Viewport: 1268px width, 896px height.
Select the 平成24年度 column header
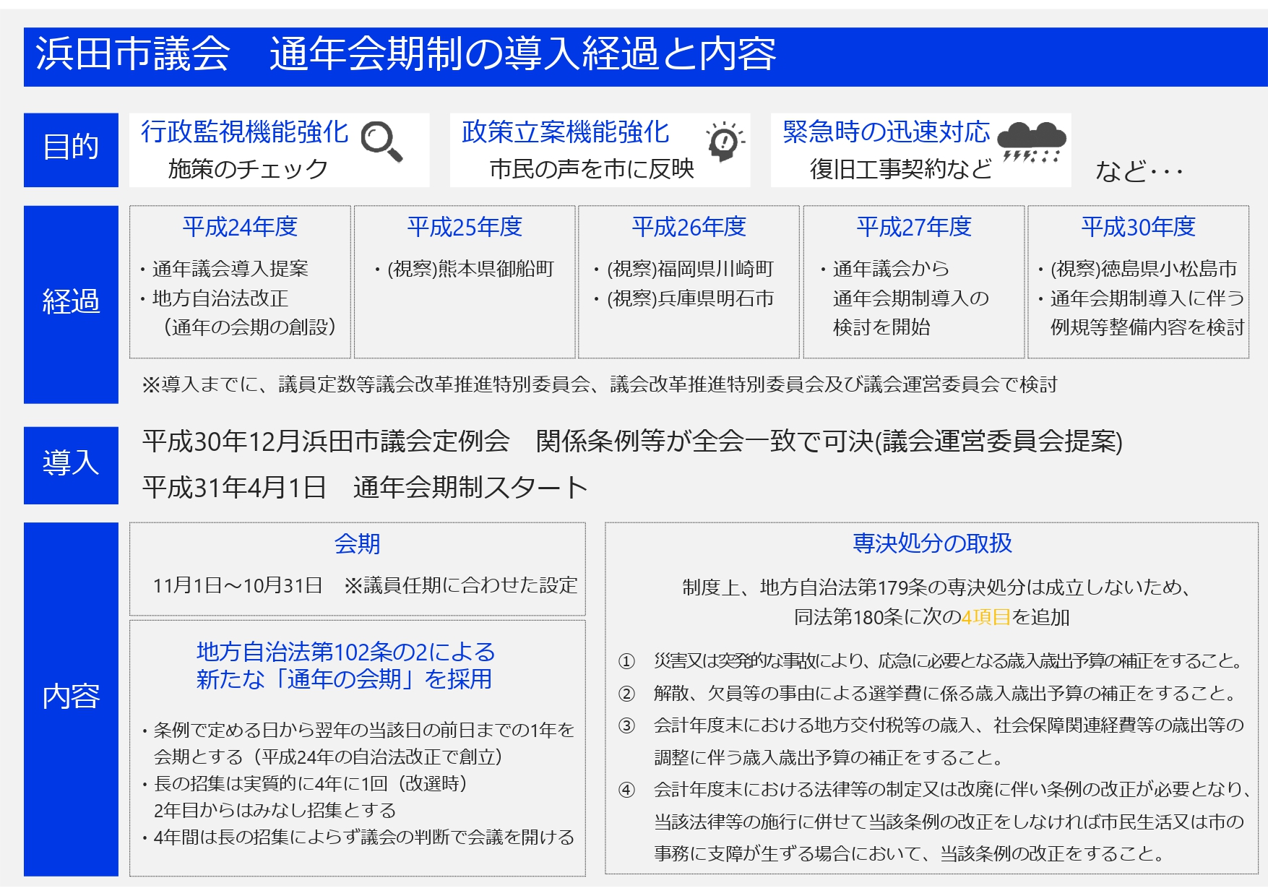(x=240, y=228)
